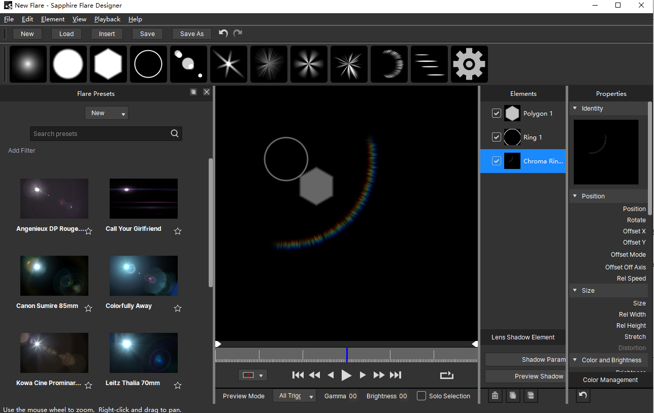Open the gear settings element icon
Viewport: 654px width, 413px height.
[x=469, y=64]
